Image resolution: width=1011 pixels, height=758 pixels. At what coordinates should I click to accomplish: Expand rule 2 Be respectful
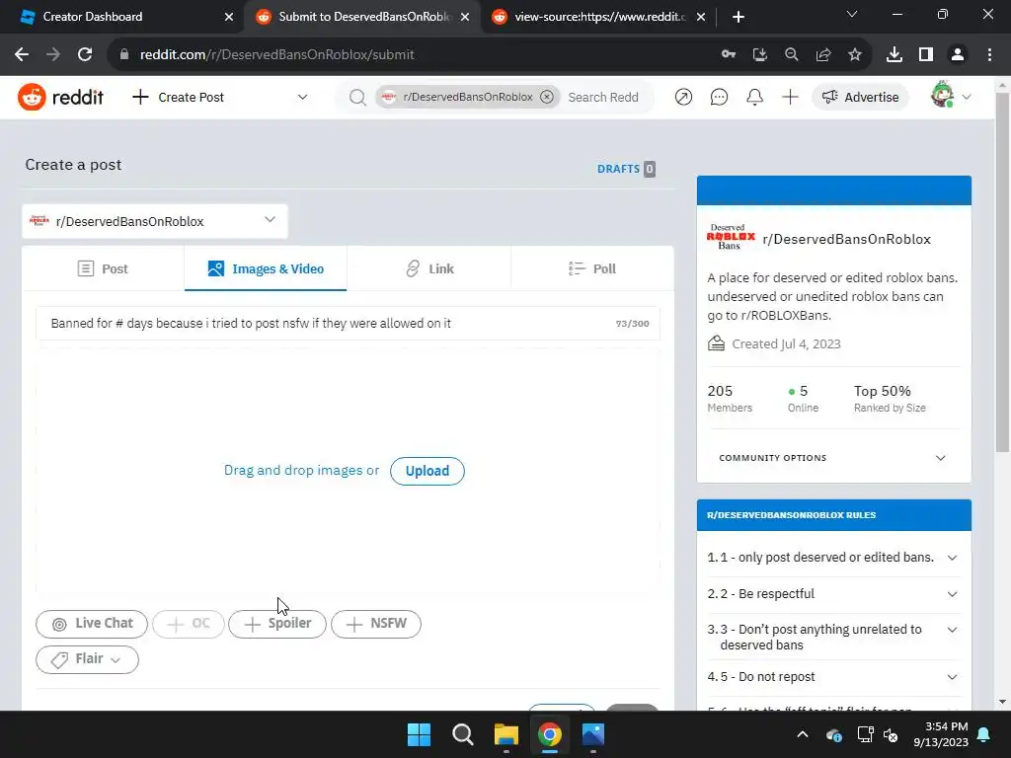pos(832,593)
